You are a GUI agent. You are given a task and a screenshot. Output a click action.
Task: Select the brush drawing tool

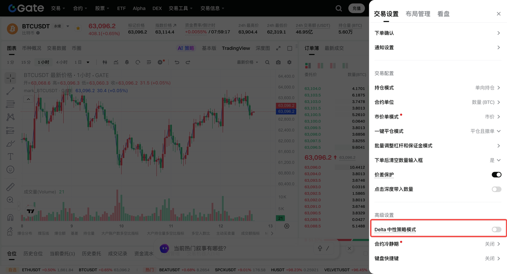[10, 144]
